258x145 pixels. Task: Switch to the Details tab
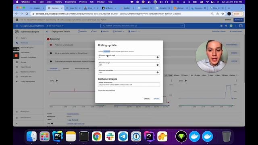(66, 68)
